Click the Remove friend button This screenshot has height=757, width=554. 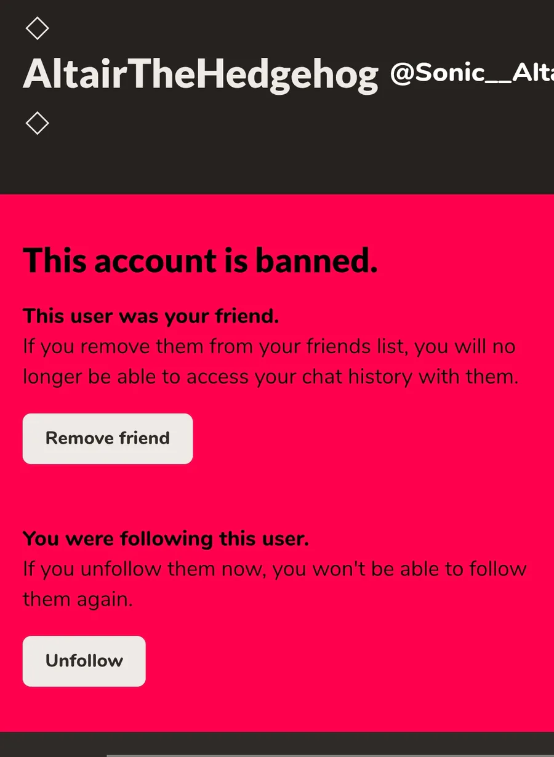(108, 438)
